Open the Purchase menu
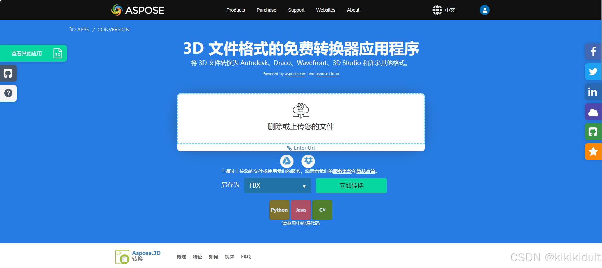This screenshot has width=602, height=268. tap(266, 10)
